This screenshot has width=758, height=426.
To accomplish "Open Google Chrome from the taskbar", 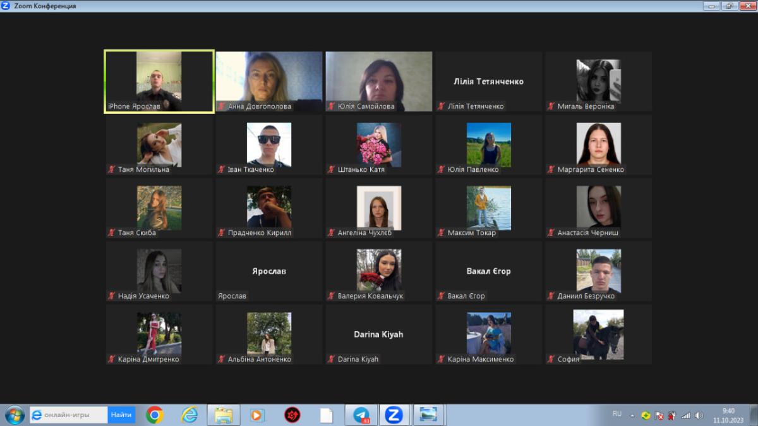I will [x=155, y=415].
